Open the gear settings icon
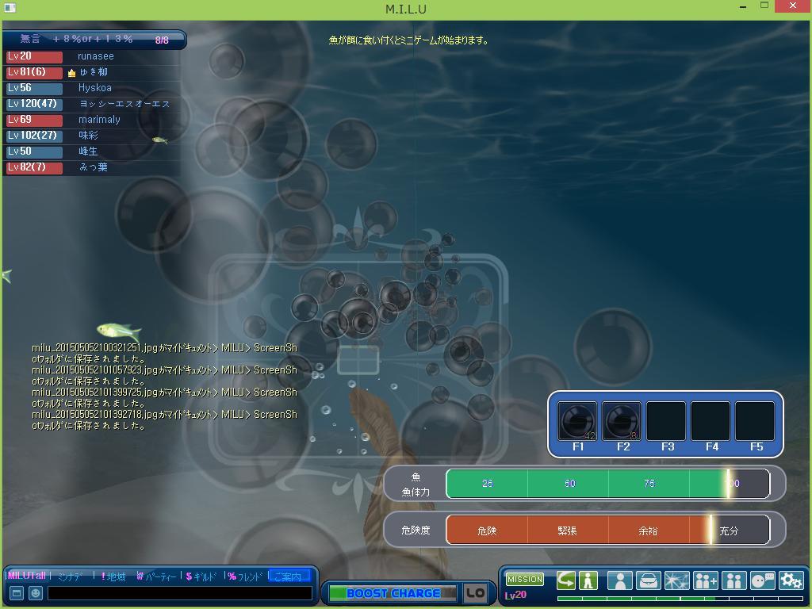Image resolution: width=812 pixels, height=609 pixels. click(791, 580)
